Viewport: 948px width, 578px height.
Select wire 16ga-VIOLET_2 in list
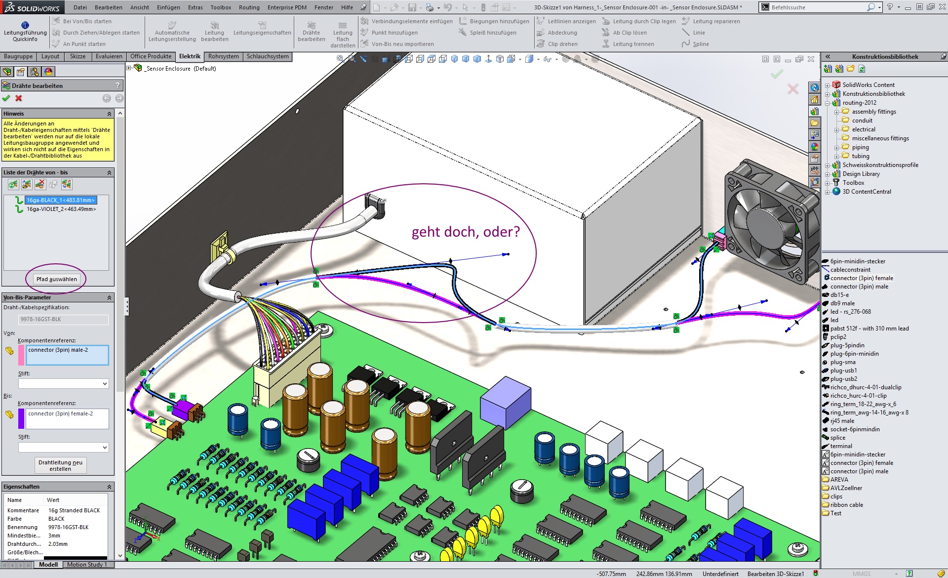coord(61,209)
